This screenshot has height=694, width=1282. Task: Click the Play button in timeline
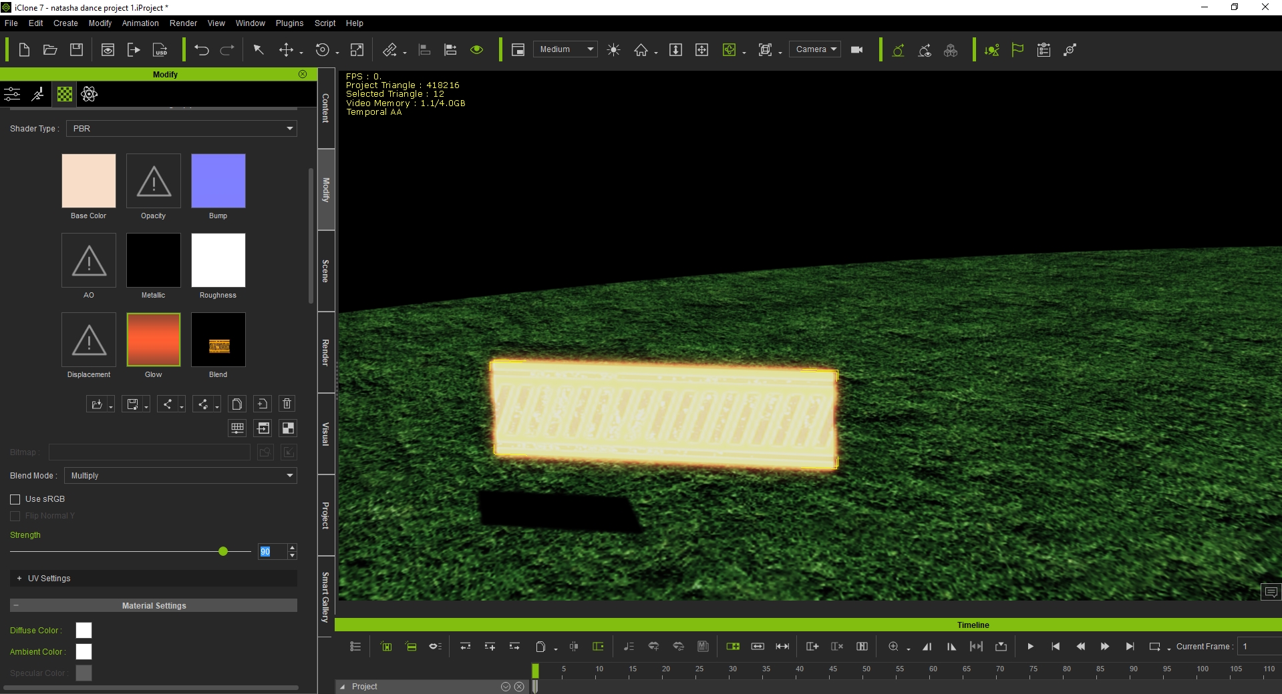click(1030, 647)
